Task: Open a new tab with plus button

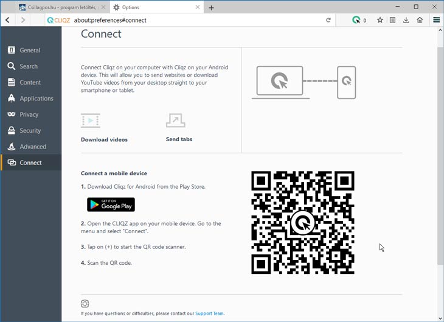Action: point(211,8)
